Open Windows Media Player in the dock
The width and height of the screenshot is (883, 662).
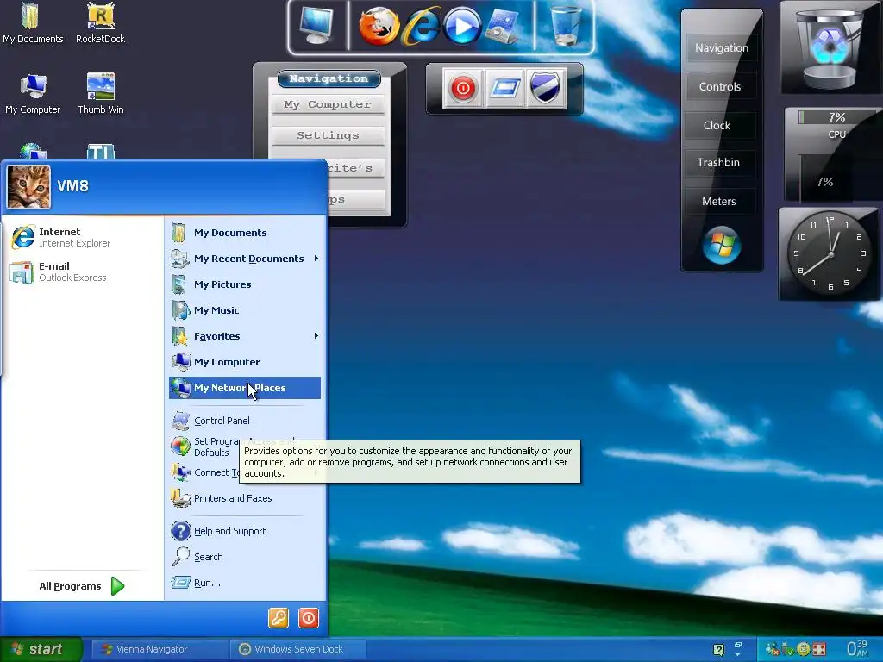(x=462, y=27)
